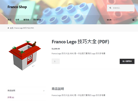
Task: Open the 購物車 menu item
Action: (x=26, y=20)
